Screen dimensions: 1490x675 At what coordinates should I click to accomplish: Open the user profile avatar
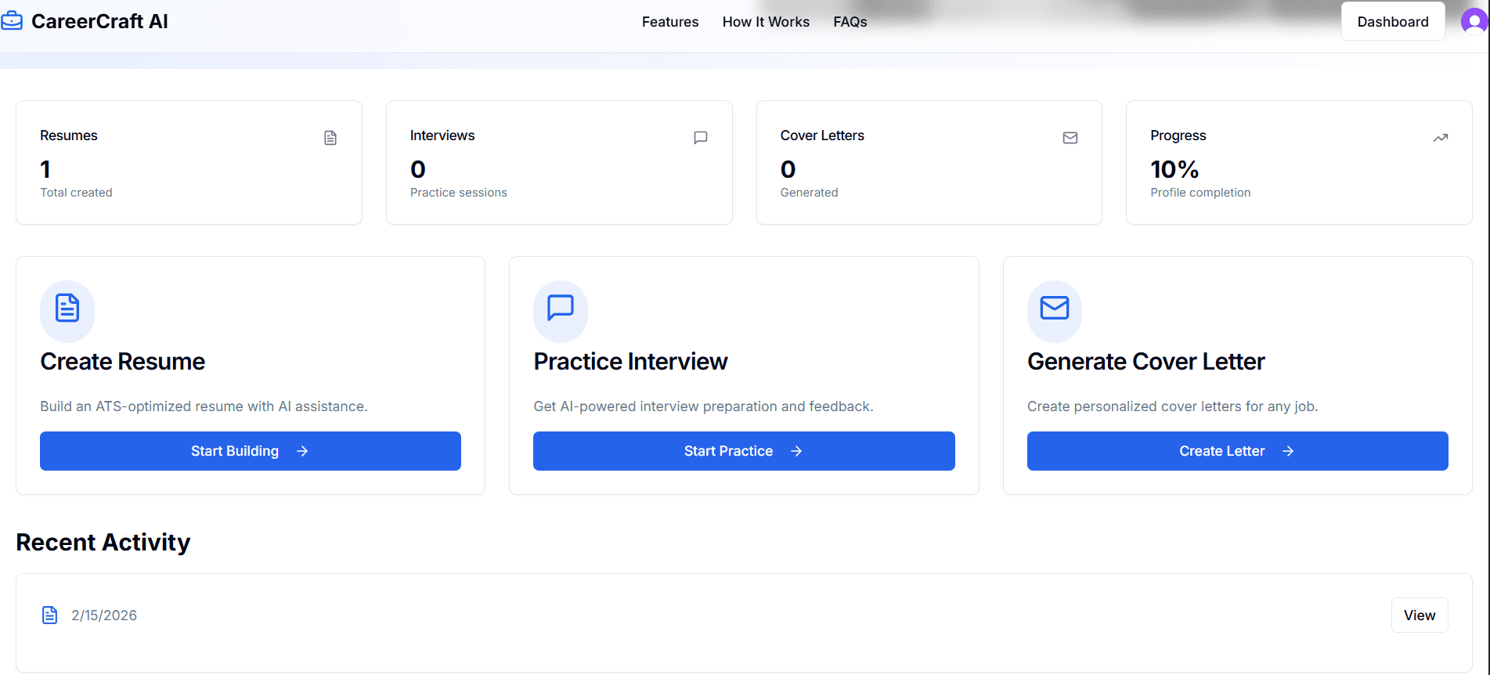coord(1474,21)
